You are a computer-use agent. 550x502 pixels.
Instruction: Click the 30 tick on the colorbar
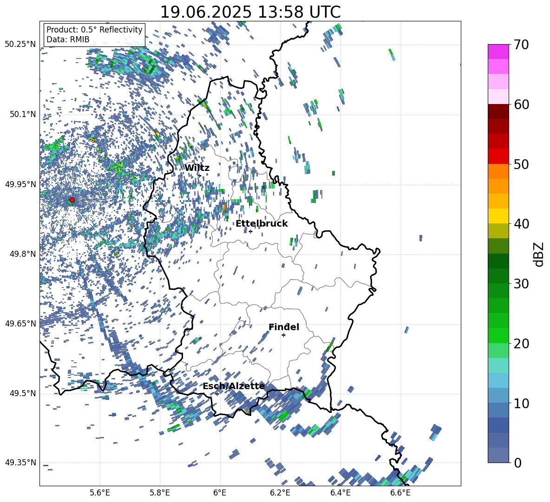tap(521, 284)
